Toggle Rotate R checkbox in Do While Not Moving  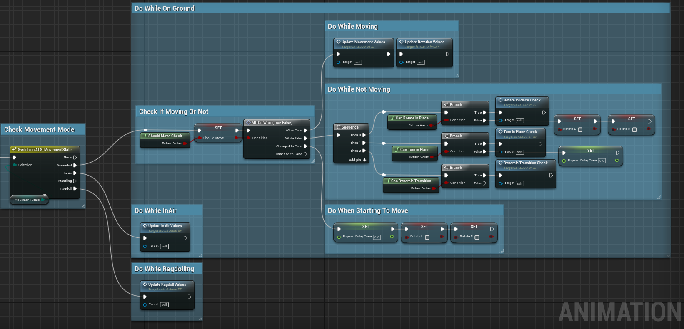coord(634,129)
